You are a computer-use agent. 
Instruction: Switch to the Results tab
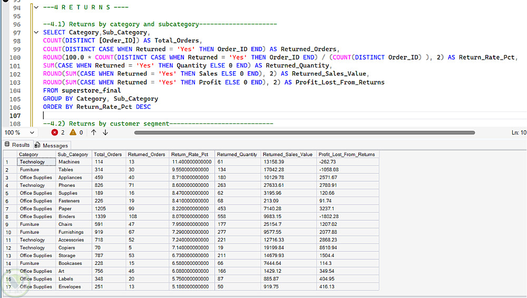[18, 145]
